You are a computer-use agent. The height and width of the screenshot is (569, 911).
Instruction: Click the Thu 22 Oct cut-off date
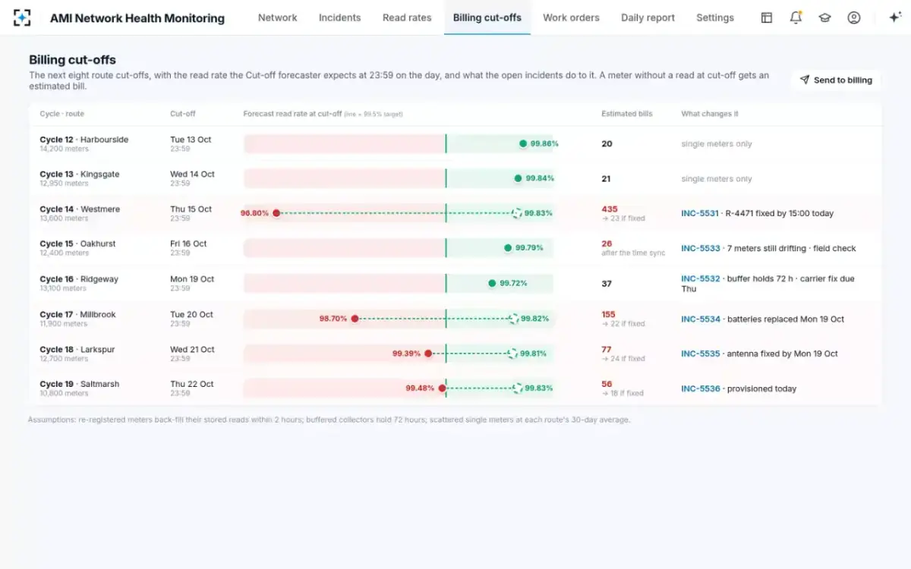pos(192,385)
